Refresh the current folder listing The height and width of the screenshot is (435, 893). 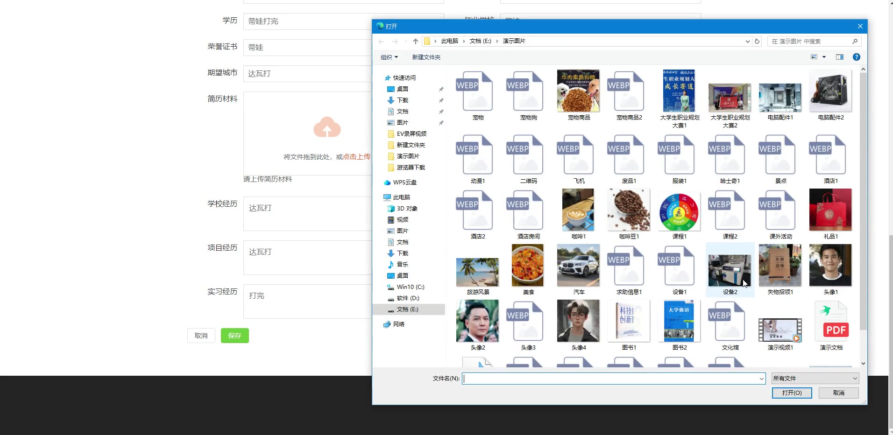(757, 41)
